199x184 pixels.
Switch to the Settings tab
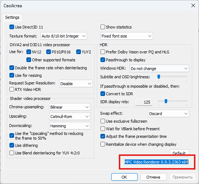pyautogui.click(x=12, y=17)
